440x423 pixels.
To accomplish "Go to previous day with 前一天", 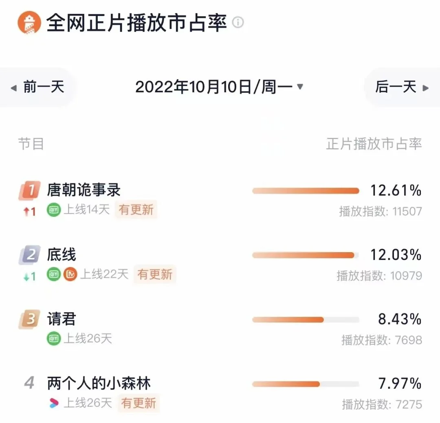I will [37, 87].
